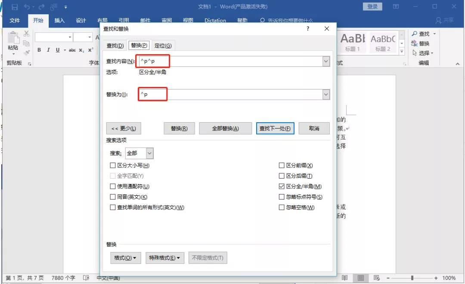Enable the 使用通配符 checkbox
The image size is (465, 284).
pyautogui.click(x=113, y=187)
